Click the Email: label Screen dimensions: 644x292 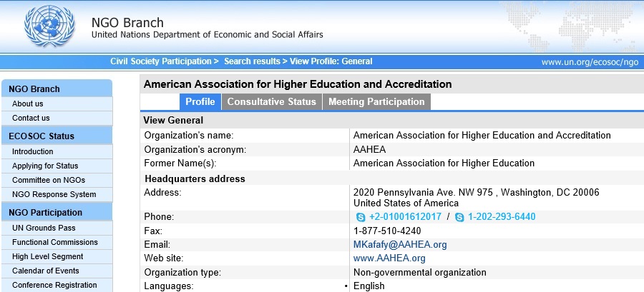pos(157,245)
